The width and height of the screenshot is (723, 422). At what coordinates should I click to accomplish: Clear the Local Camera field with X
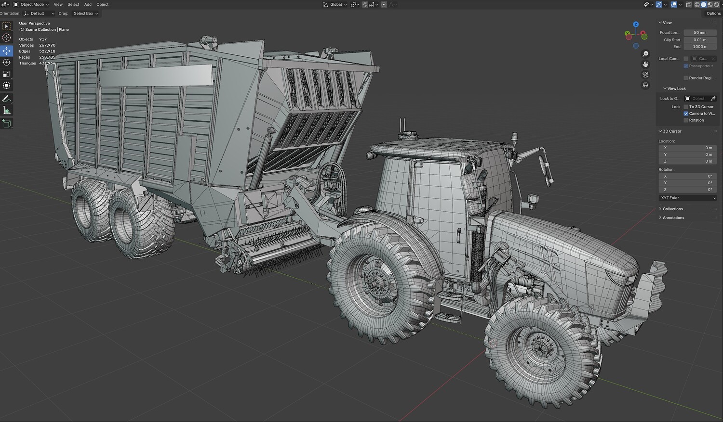pos(713,59)
